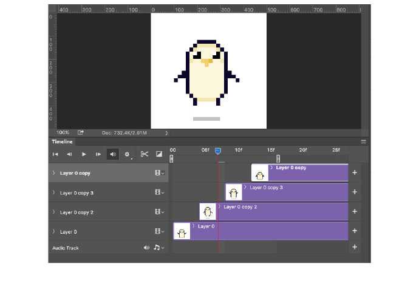Advance to the next frame
The width and height of the screenshot is (419, 295).
(98, 154)
